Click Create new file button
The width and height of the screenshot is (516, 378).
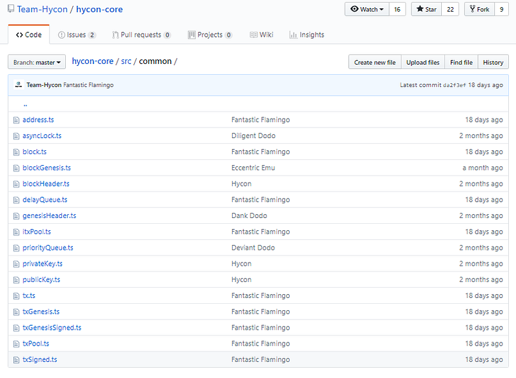375,62
